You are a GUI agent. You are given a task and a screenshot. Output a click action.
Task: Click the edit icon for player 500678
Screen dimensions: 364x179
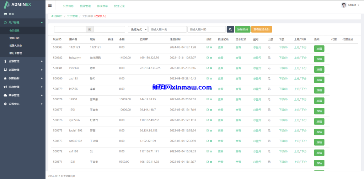(208, 100)
